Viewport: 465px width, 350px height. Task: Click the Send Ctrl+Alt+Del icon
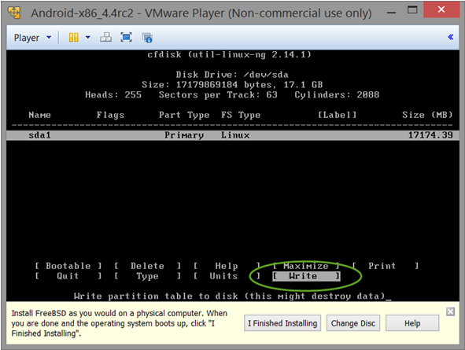point(106,37)
